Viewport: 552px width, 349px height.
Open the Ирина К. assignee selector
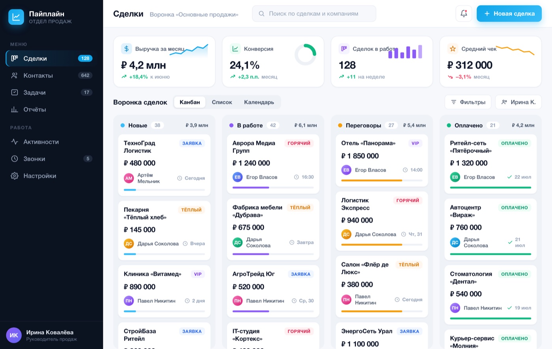point(518,102)
